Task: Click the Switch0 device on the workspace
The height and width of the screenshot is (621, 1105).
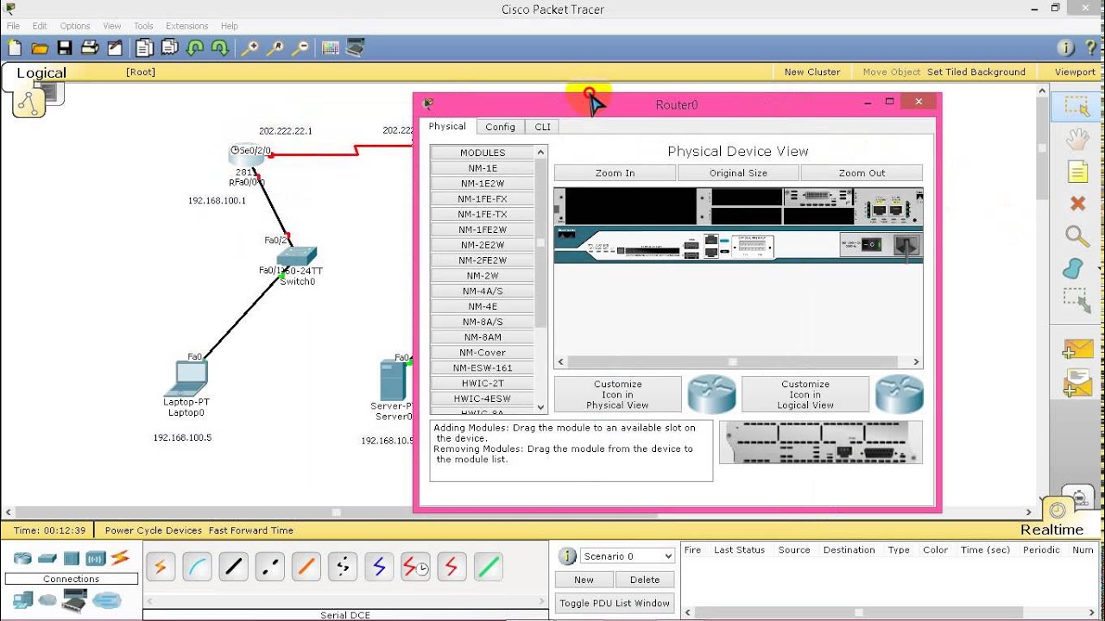Action: click(296, 256)
